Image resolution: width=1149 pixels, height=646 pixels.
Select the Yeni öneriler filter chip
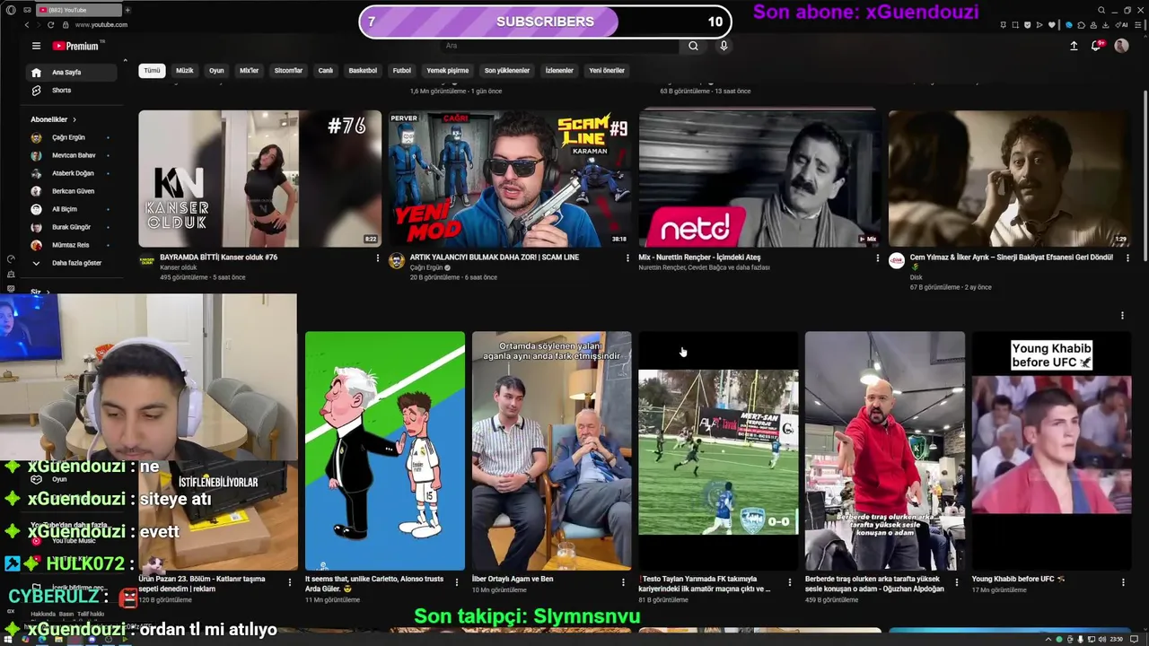(x=607, y=70)
